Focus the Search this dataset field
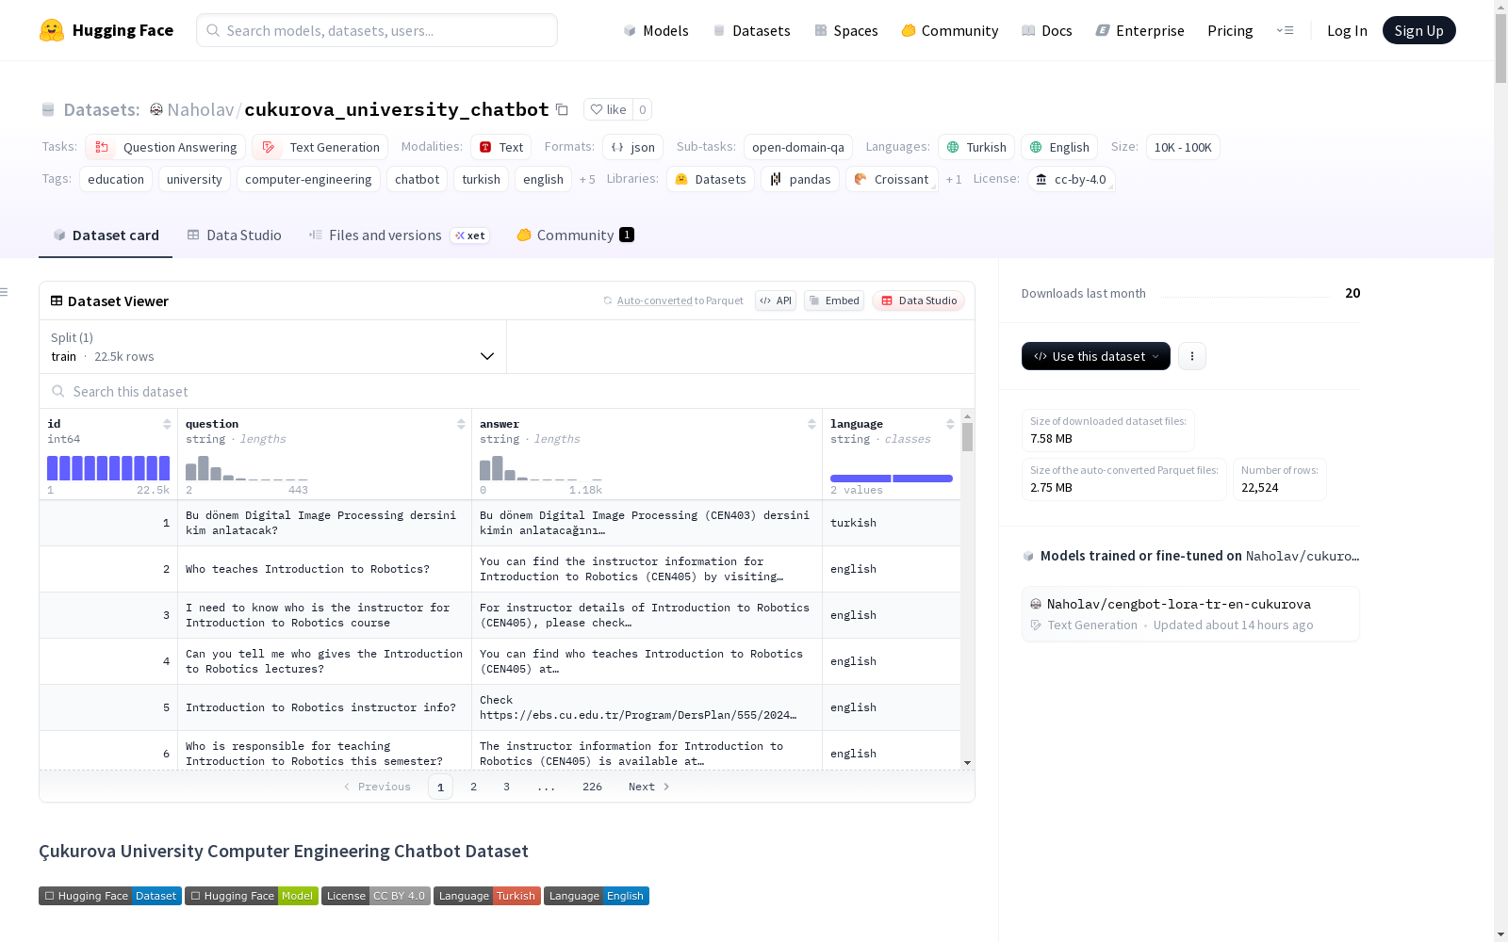Image resolution: width=1508 pixels, height=942 pixels. coord(507,391)
